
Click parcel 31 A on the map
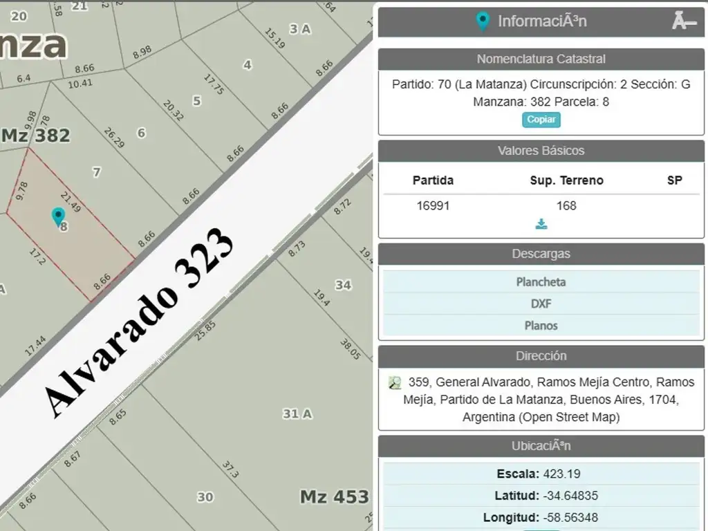point(297,414)
